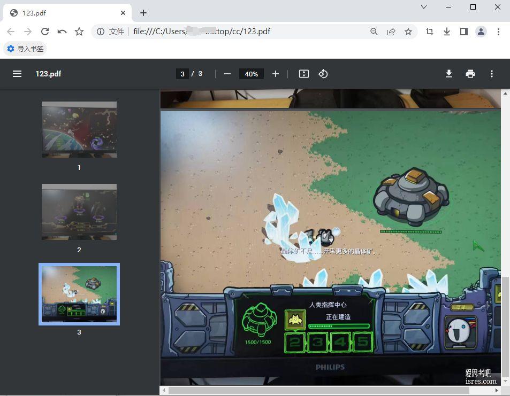Viewport: 510px width, 396px height.
Task: Click the horizontal scrollbar right arrow
Action: tap(496, 390)
